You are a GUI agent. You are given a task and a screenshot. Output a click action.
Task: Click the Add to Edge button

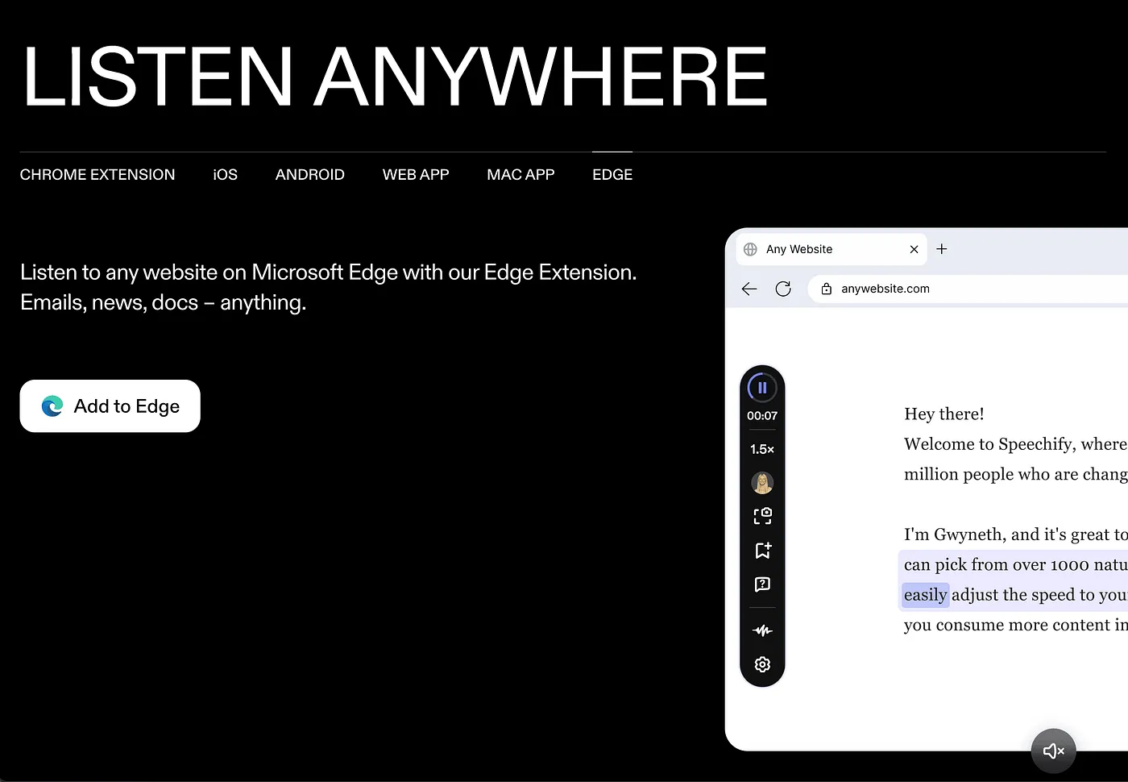coord(110,406)
